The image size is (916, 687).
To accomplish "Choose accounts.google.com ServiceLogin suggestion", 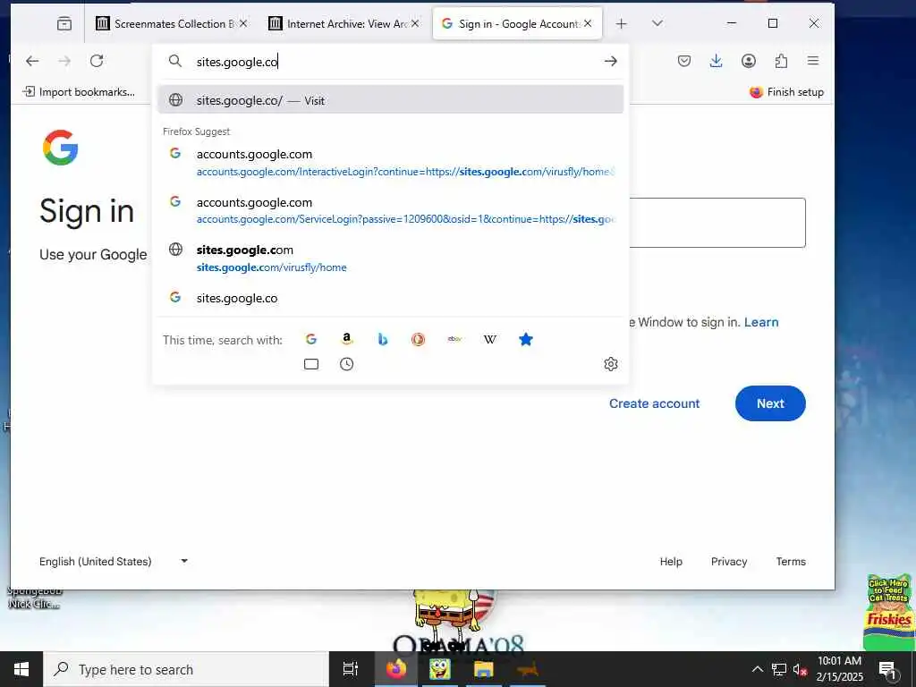I will (x=390, y=210).
